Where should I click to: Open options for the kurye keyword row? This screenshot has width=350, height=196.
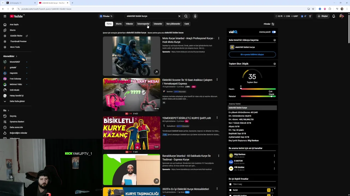(272, 190)
